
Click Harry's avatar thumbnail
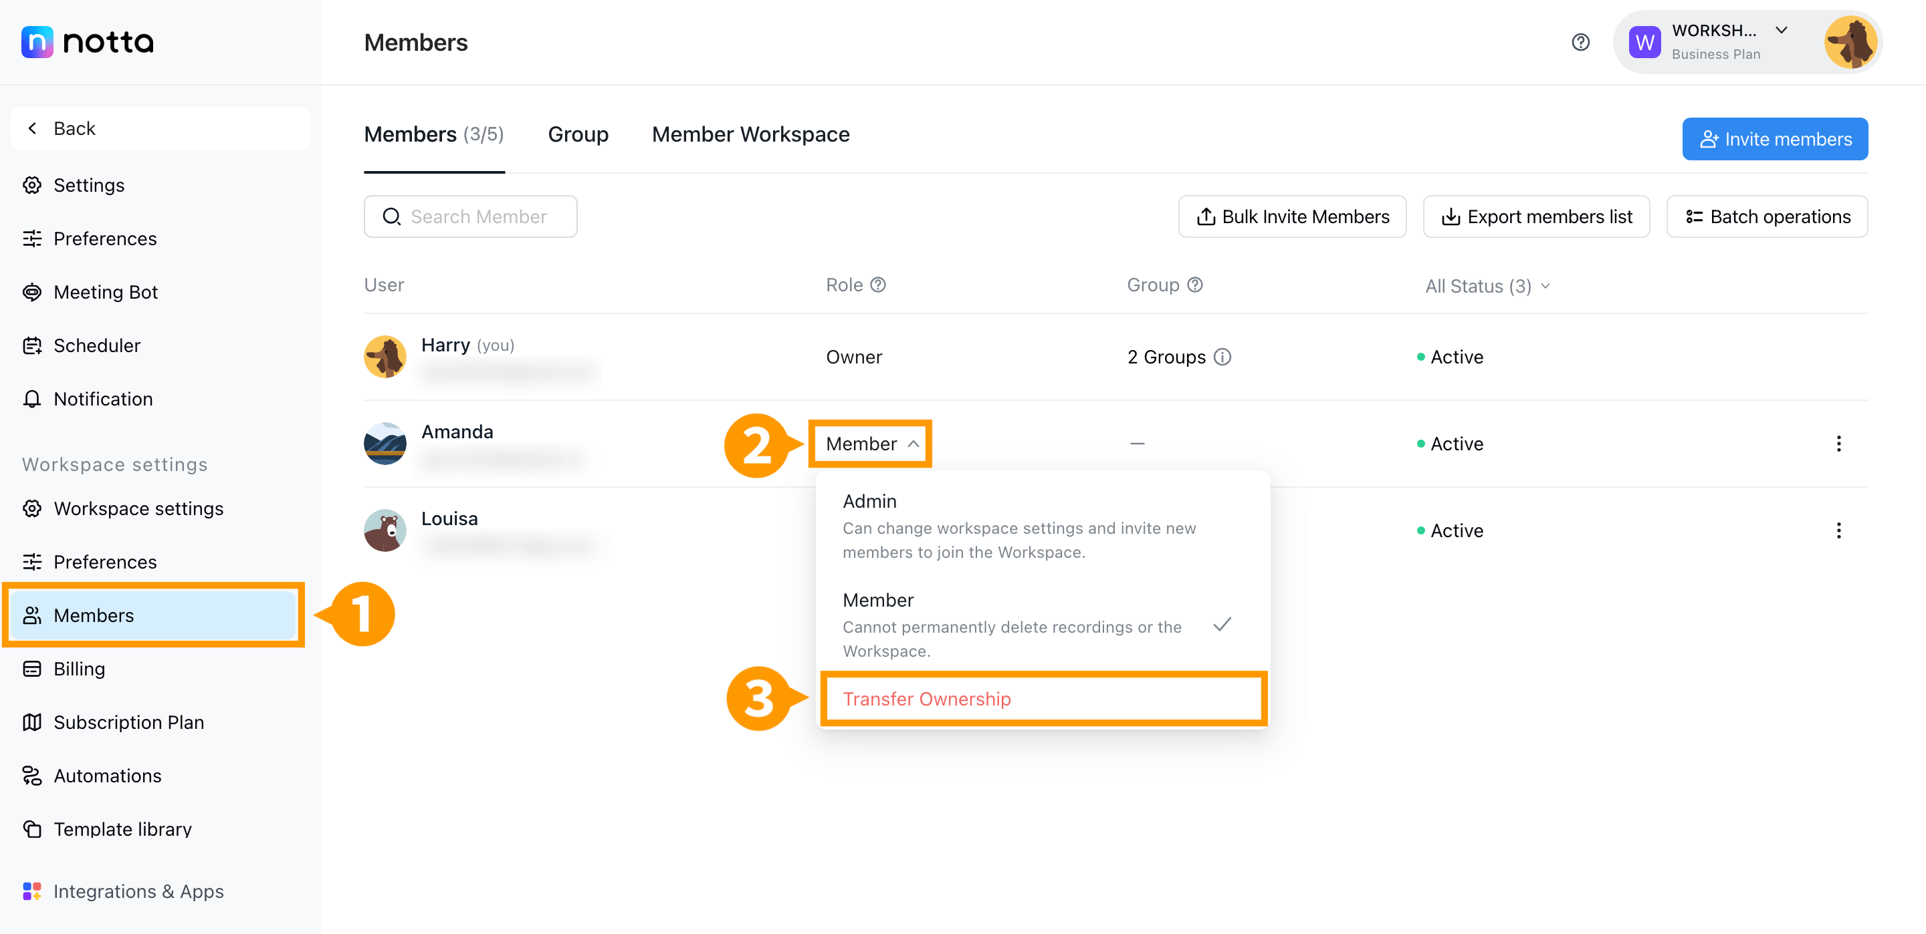pyautogui.click(x=385, y=357)
